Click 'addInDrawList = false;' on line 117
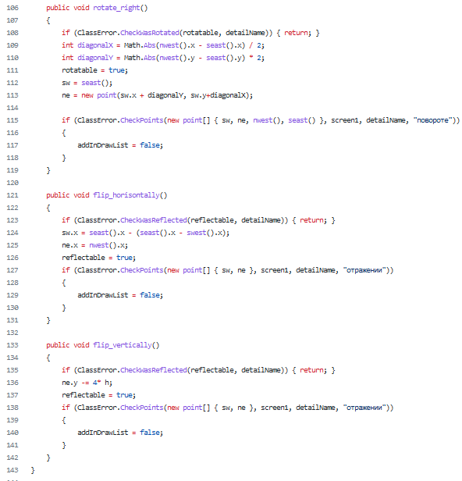Image resolution: width=462 pixels, height=481 pixels. [x=120, y=145]
